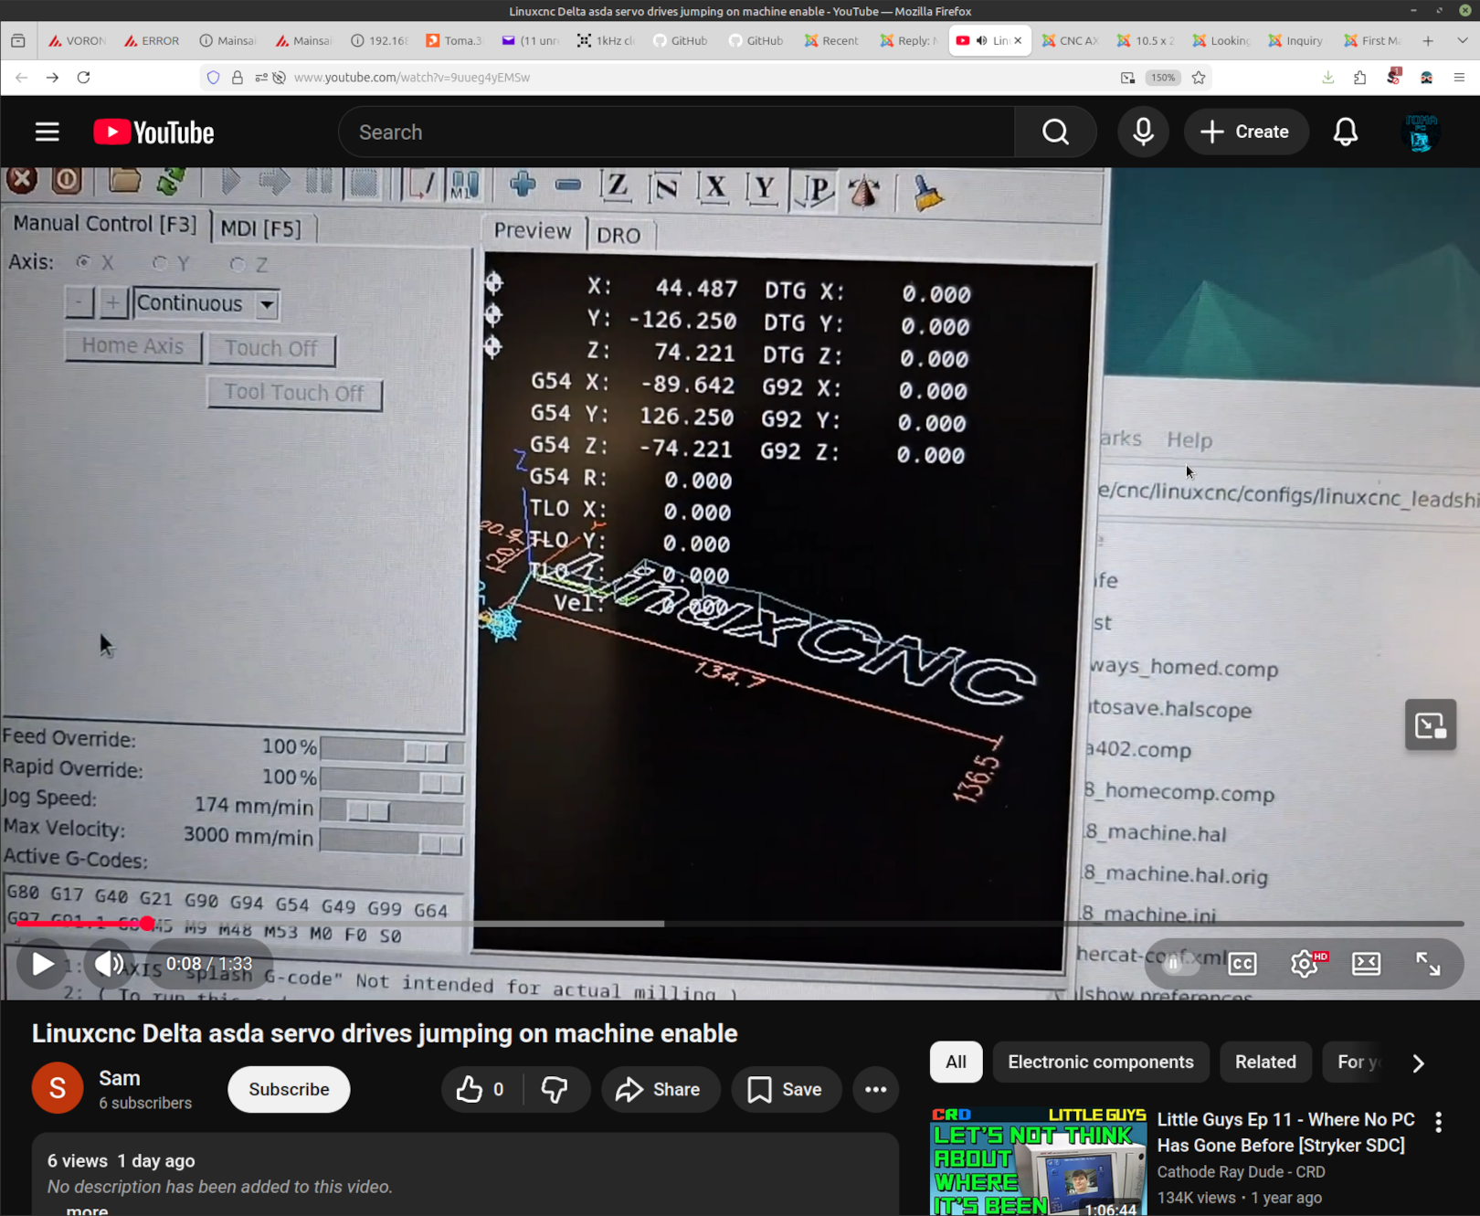The height and width of the screenshot is (1216, 1480).
Task: Like the video with the thumbs up
Action: 481,1089
